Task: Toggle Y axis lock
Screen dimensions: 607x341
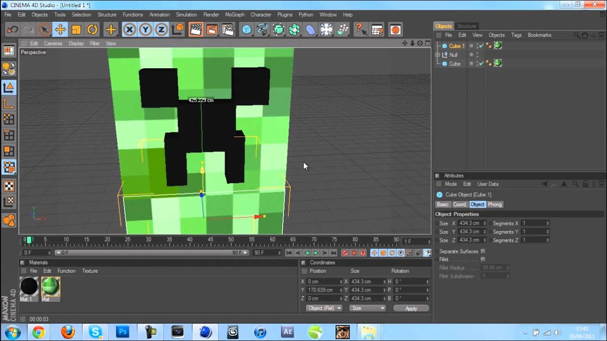Action: [x=145, y=30]
